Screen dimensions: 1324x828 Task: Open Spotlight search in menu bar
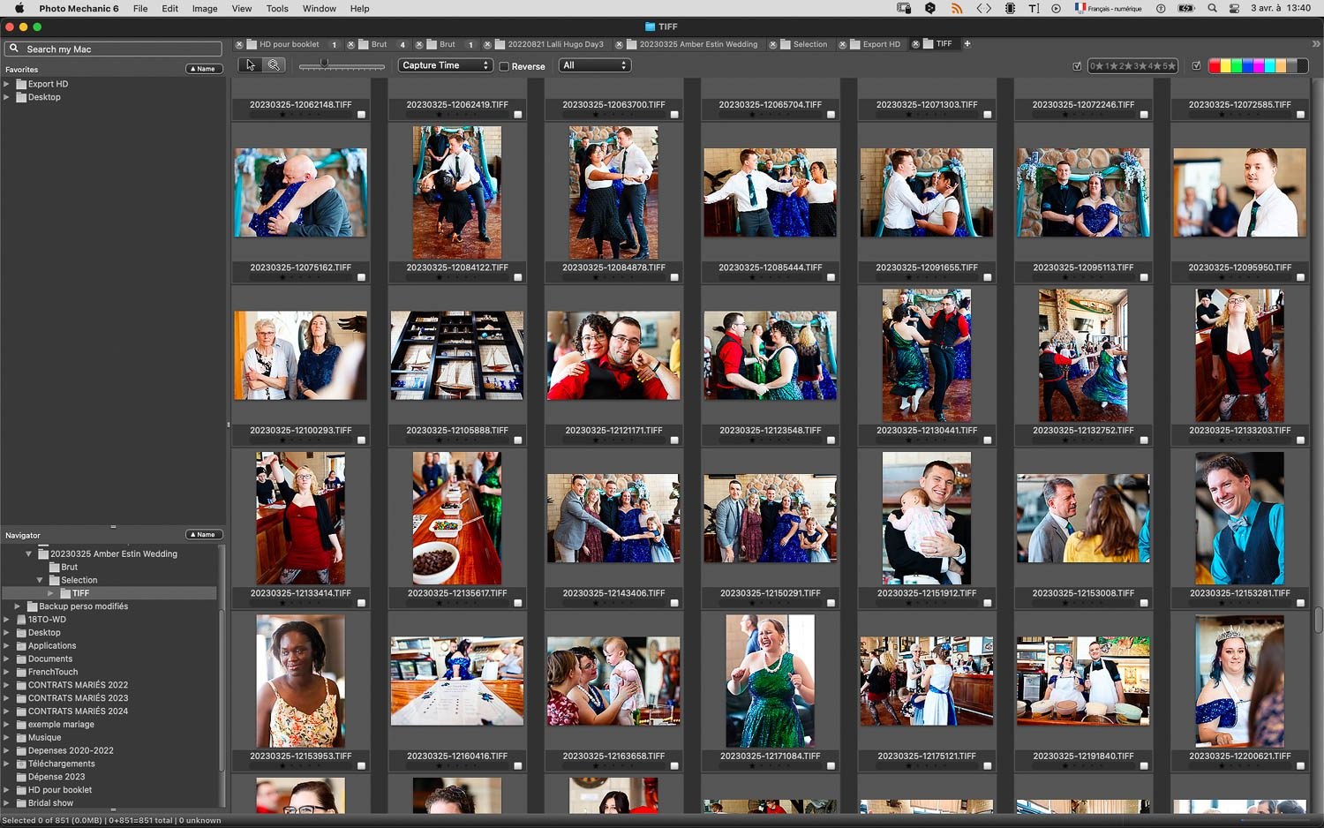[1212, 8]
